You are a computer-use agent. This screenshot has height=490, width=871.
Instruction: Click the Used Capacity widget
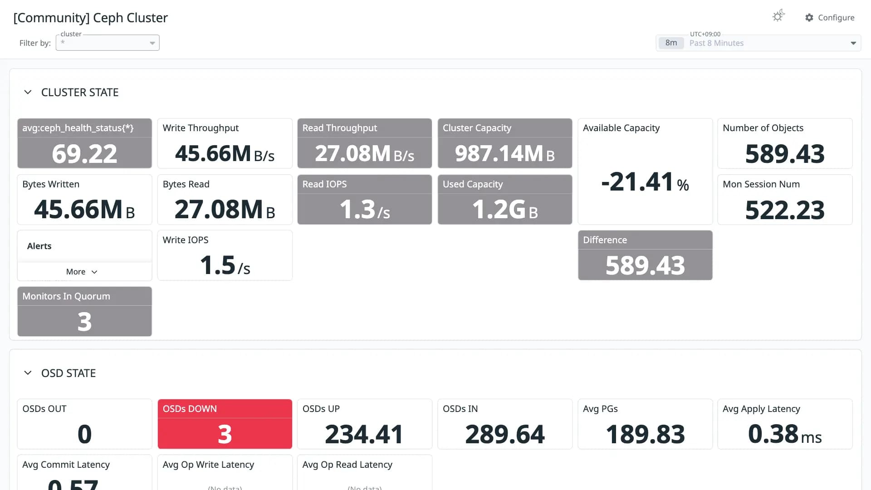(x=505, y=200)
